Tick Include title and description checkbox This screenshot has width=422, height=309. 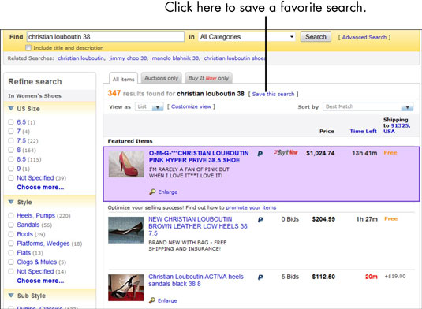(28, 48)
